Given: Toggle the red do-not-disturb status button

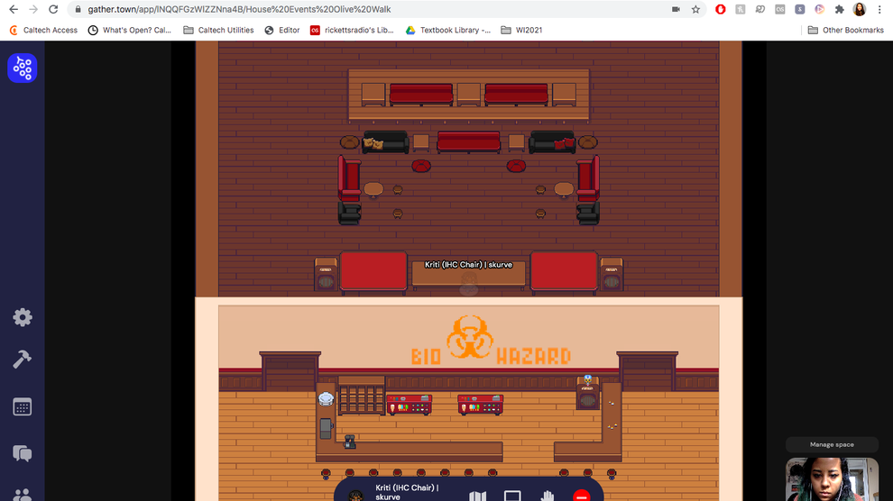Looking at the screenshot, I should point(582,496).
